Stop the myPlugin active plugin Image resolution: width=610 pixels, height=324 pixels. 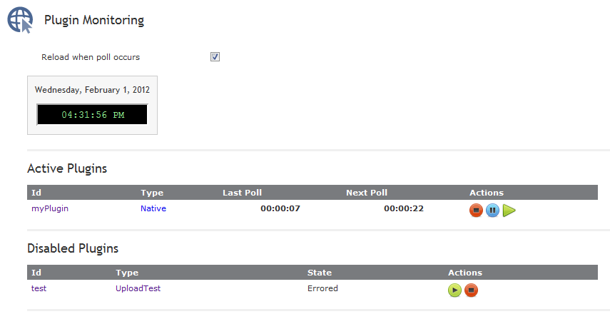click(x=476, y=211)
